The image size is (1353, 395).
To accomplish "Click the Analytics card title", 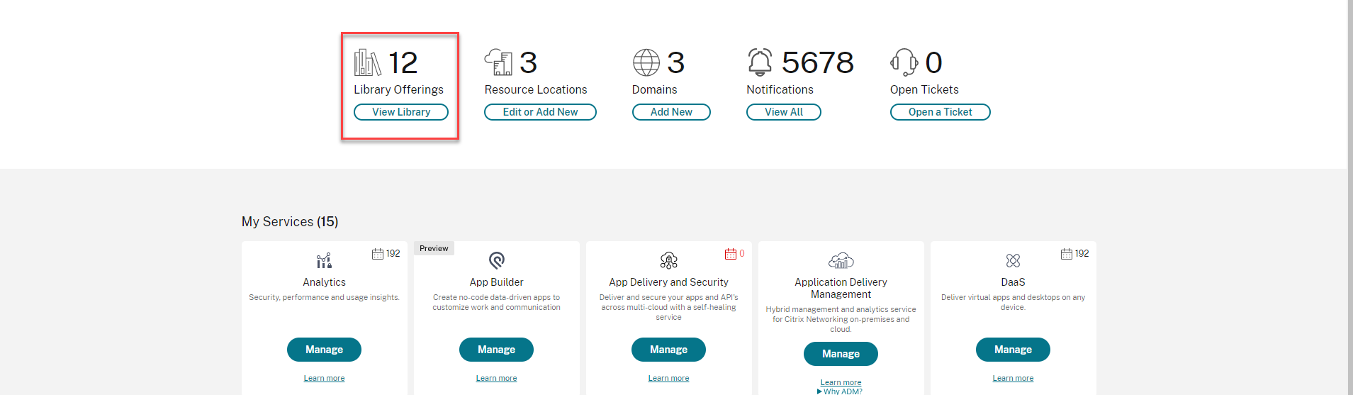I will (x=324, y=282).
